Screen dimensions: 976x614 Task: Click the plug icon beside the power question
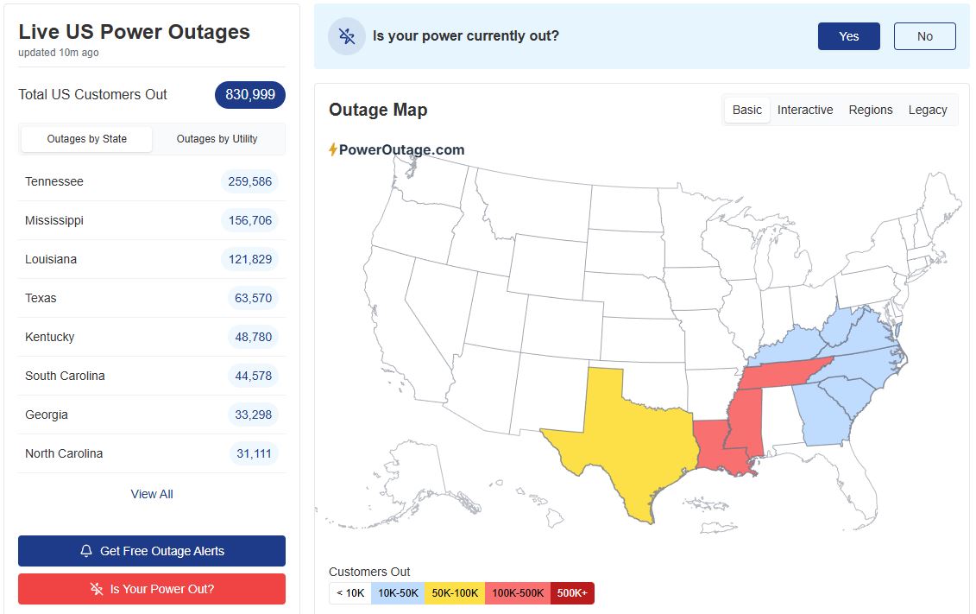click(x=347, y=36)
